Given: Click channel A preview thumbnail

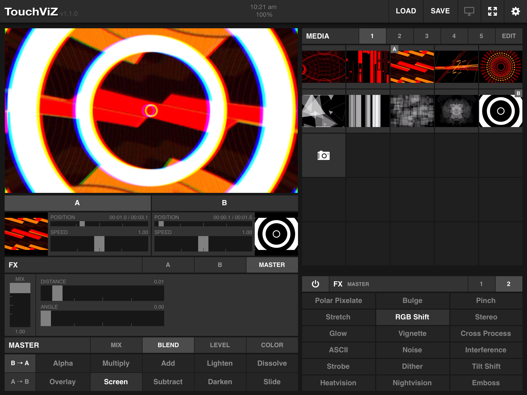Looking at the screenshot, I should (26, 234).
